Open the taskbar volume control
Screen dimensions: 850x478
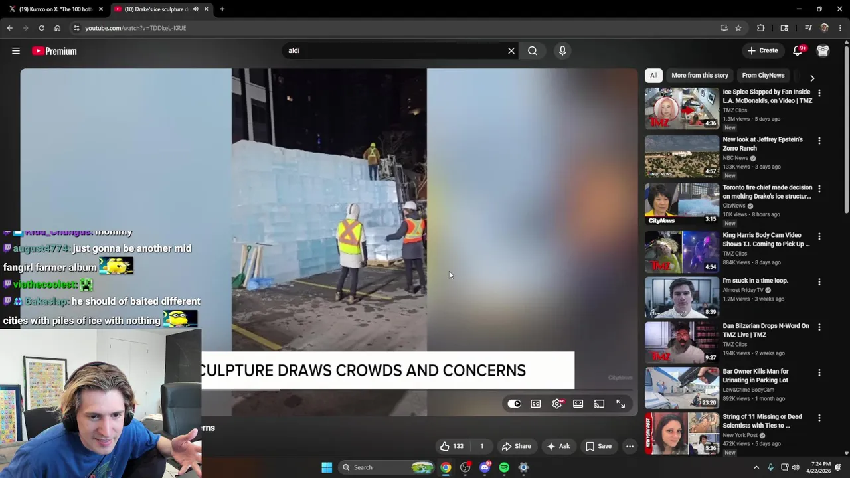tap(796, 467)
